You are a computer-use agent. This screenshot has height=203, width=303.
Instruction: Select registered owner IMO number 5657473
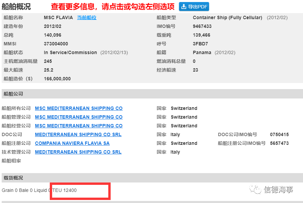tap(279, 143)
